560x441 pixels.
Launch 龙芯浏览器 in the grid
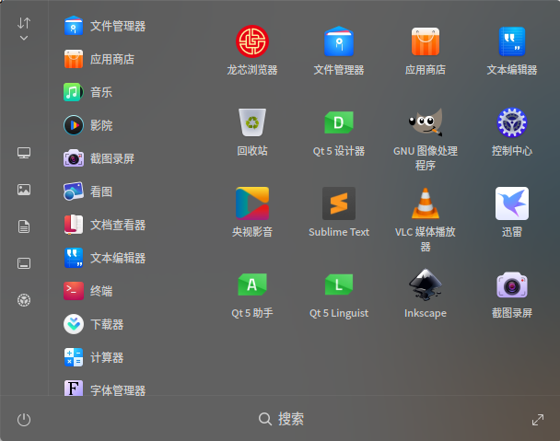tap(252, 50)
